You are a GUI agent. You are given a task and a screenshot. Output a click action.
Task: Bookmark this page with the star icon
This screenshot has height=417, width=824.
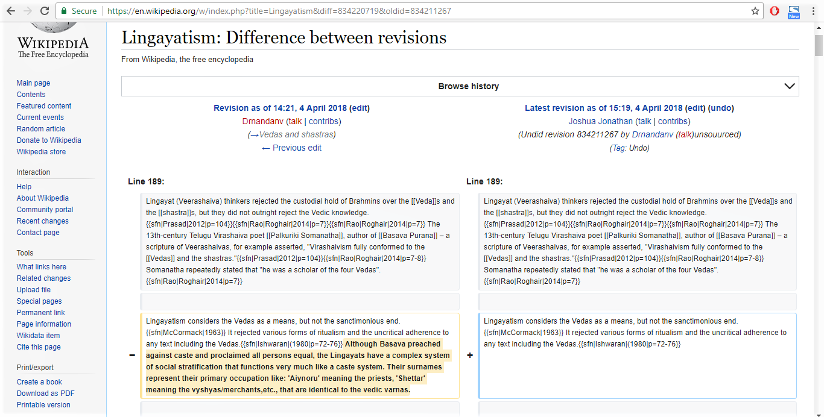coord(755,11)
